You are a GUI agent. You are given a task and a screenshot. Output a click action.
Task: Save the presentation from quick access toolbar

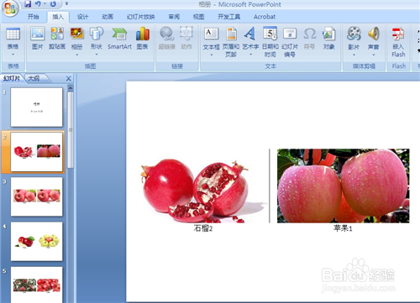(x=28, y=4)
